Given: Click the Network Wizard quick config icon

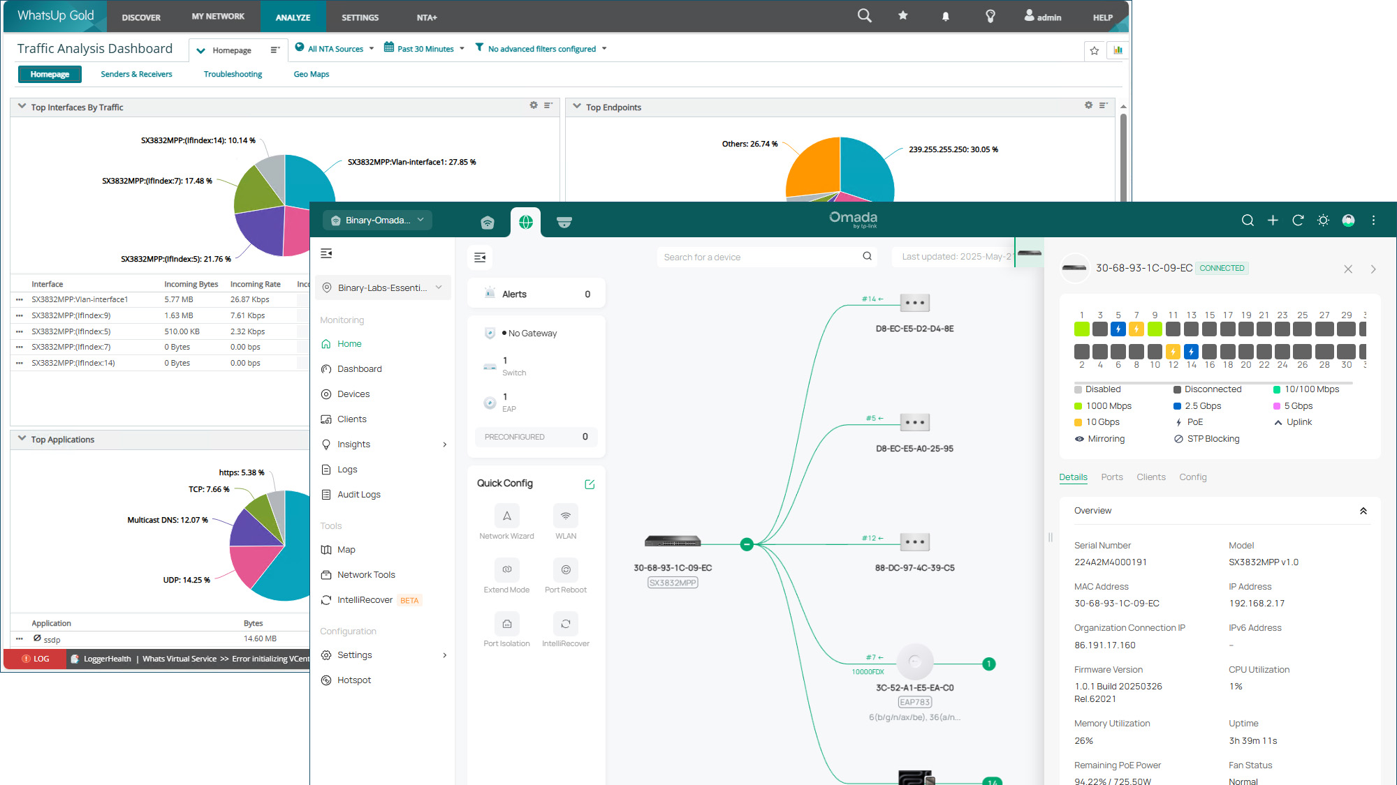Looking at the screenshot, I should click(507, 516).
